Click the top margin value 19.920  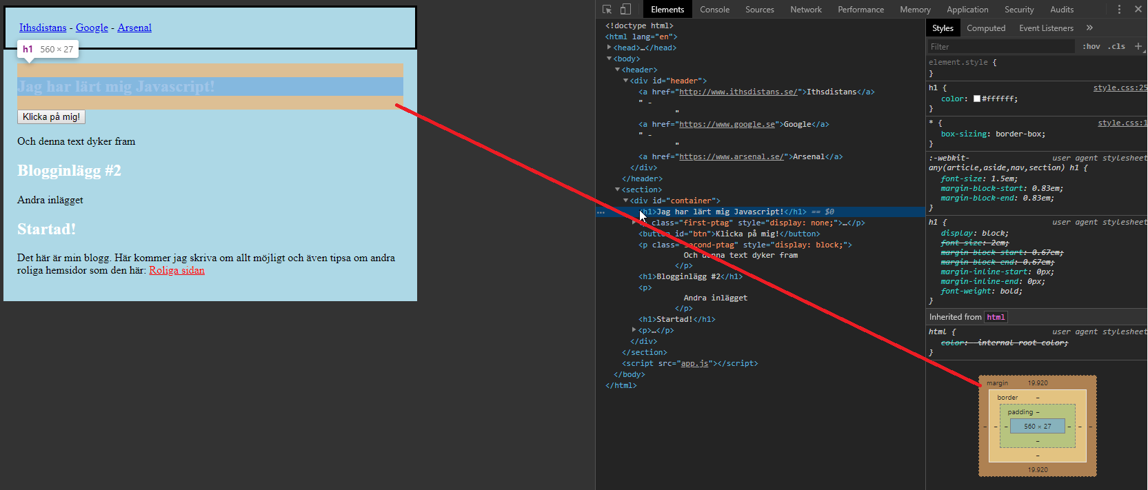(x=1038, y=383)
